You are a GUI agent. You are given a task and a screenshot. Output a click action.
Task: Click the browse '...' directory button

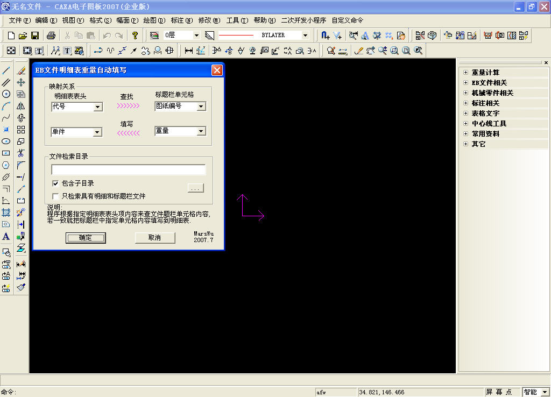(195, 188)
